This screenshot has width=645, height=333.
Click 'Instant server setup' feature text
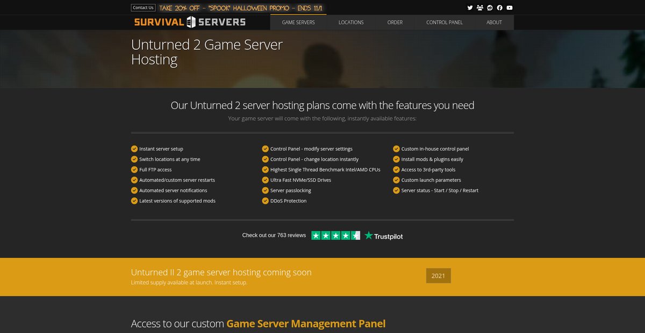click(161, 149)
